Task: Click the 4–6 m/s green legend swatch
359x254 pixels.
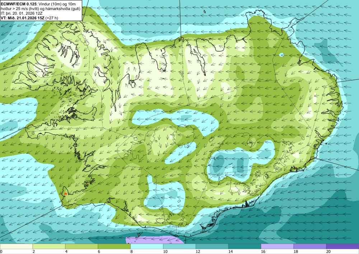Action: click(81, 246)
